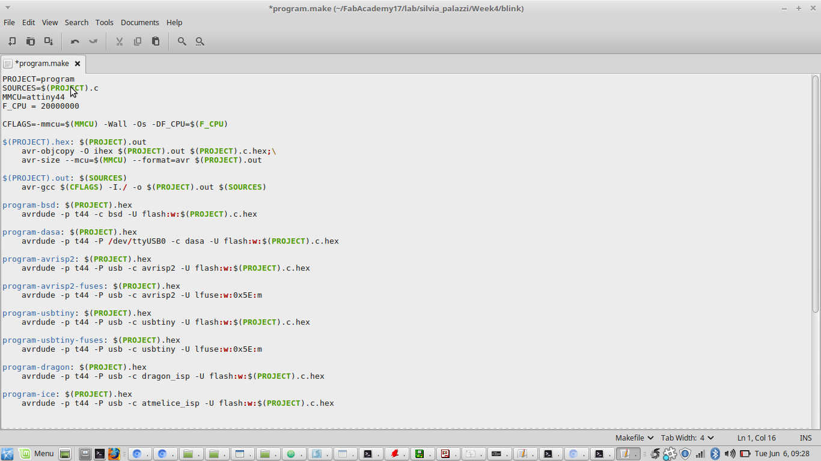Open the clock showing Tue Jun 6, 09:28

click(782, 453)
